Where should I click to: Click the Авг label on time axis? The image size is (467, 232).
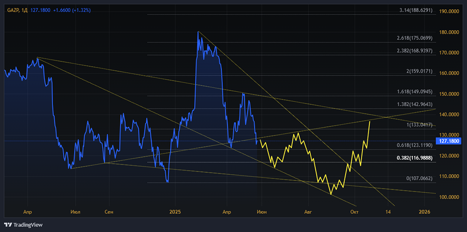click(x=308, y=212)
